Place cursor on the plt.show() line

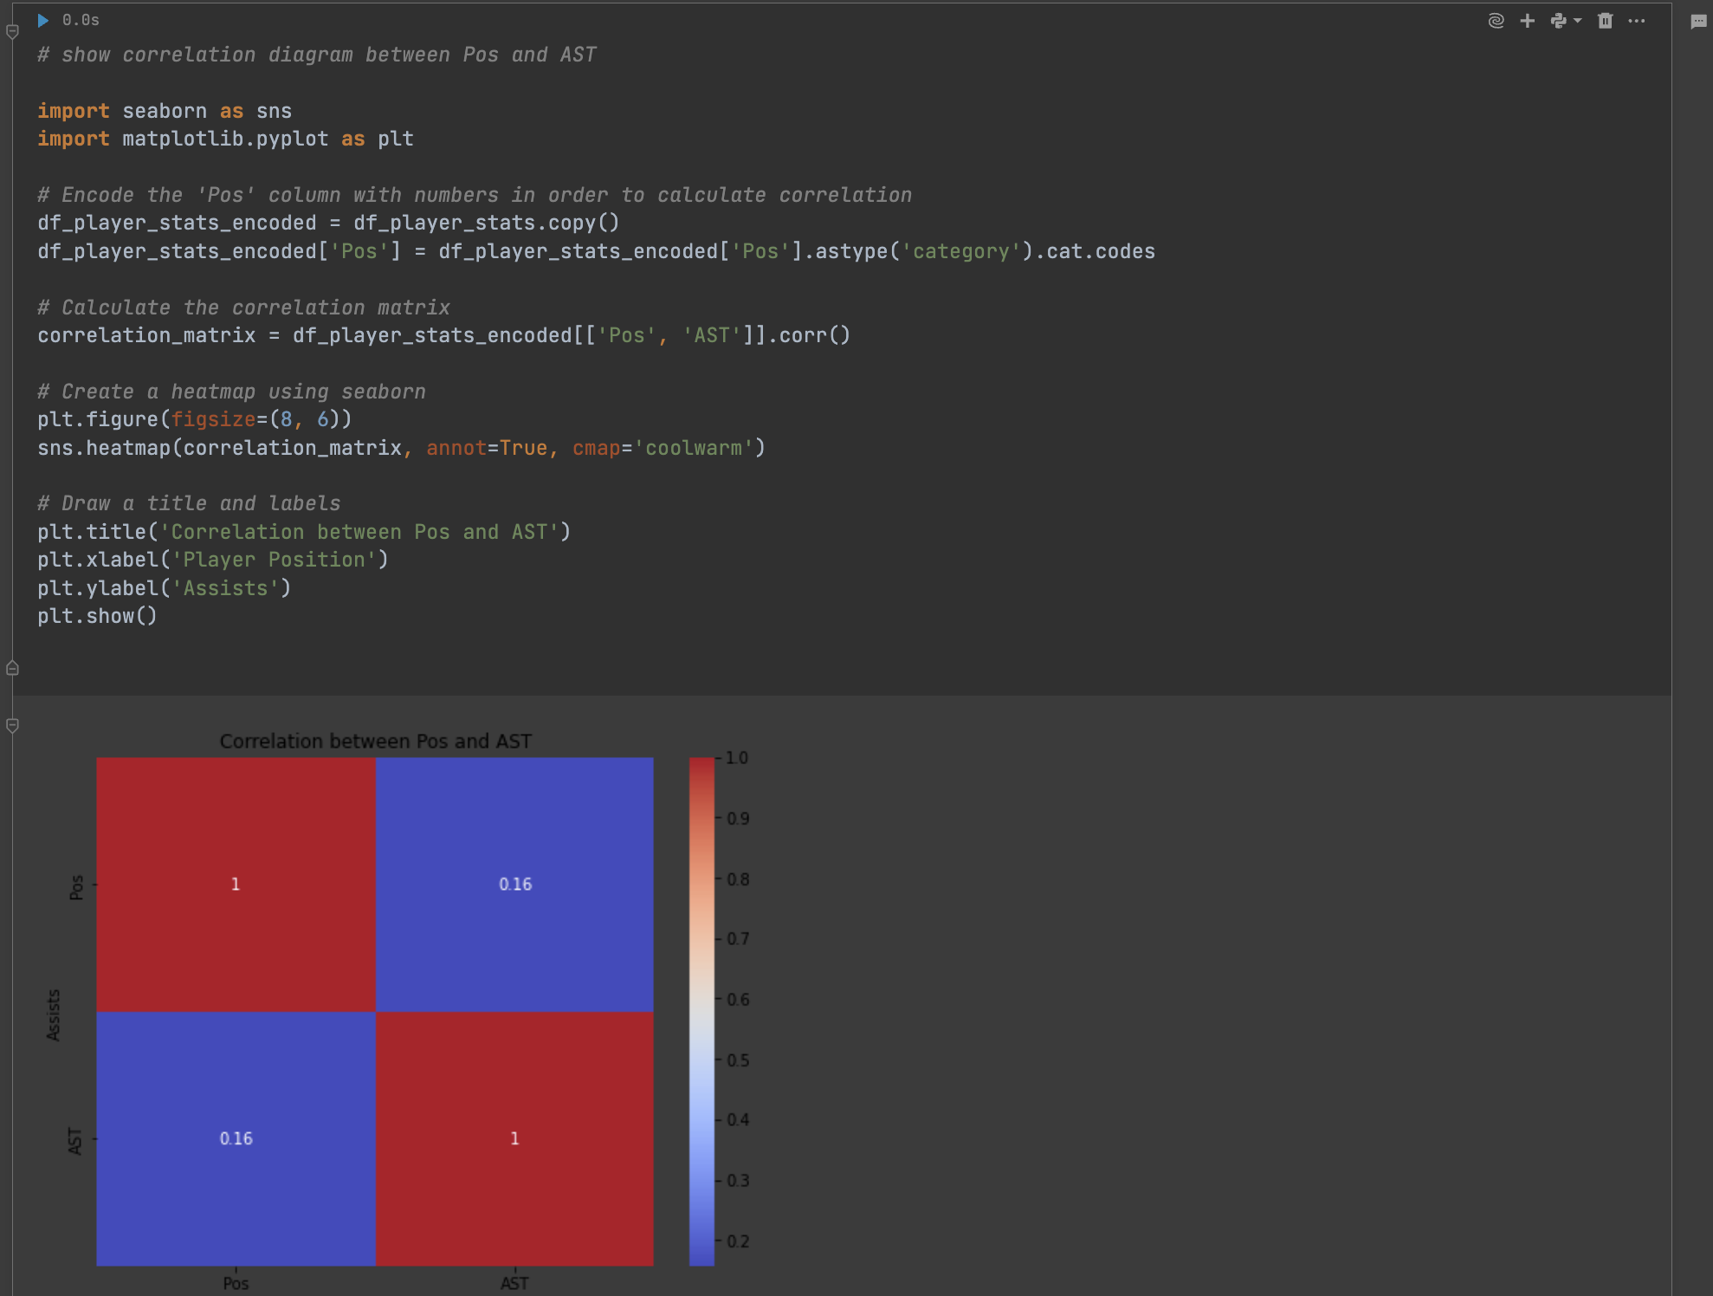click(97, 616)
